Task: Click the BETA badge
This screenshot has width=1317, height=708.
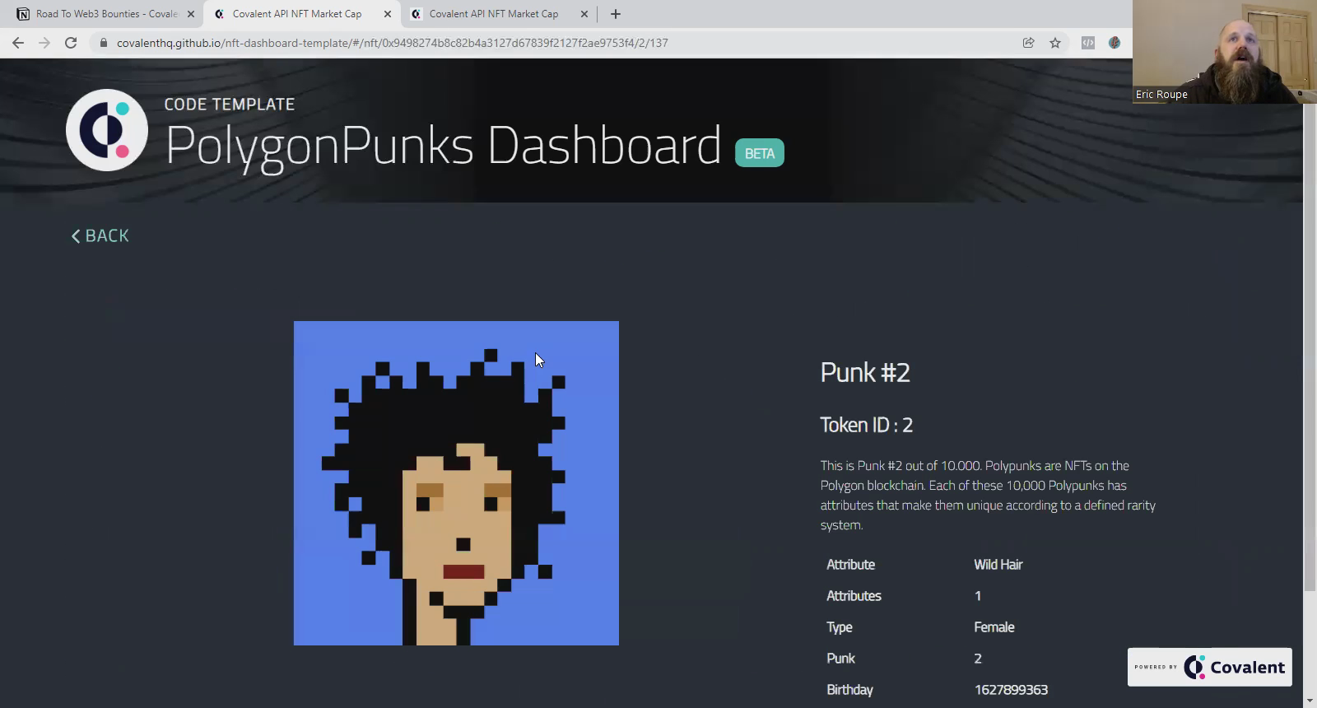Action: 759,153
